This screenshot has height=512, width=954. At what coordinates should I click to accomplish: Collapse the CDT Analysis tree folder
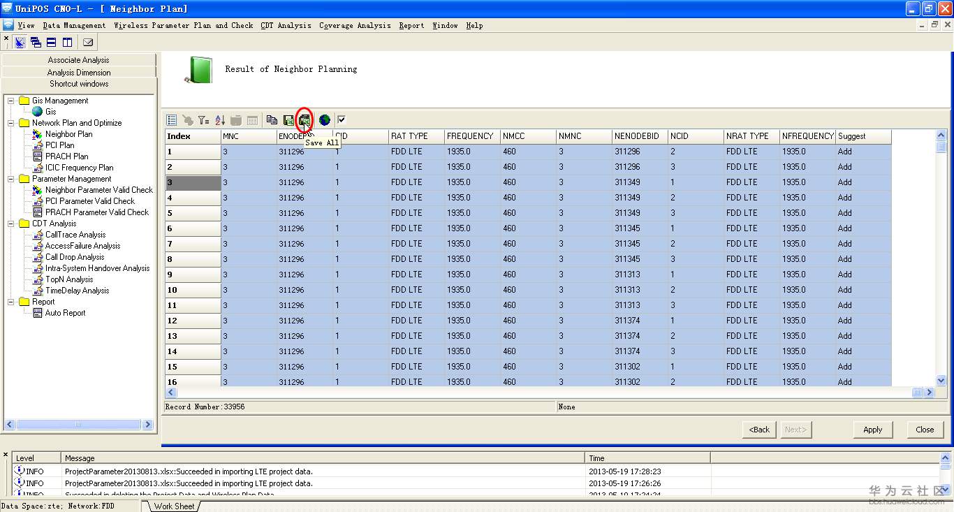11,224
